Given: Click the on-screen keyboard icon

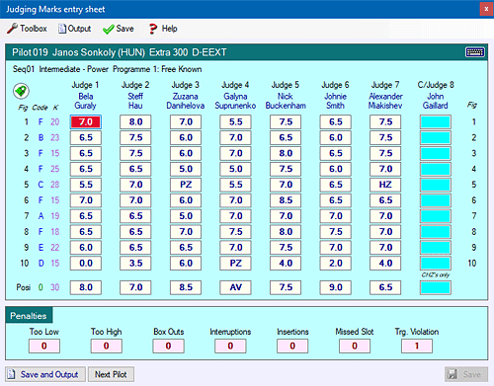Looking at the screenshot, I should coord(475,52).
